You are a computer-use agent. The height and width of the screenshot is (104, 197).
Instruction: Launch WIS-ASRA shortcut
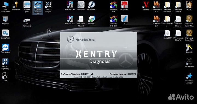[124, 6]
